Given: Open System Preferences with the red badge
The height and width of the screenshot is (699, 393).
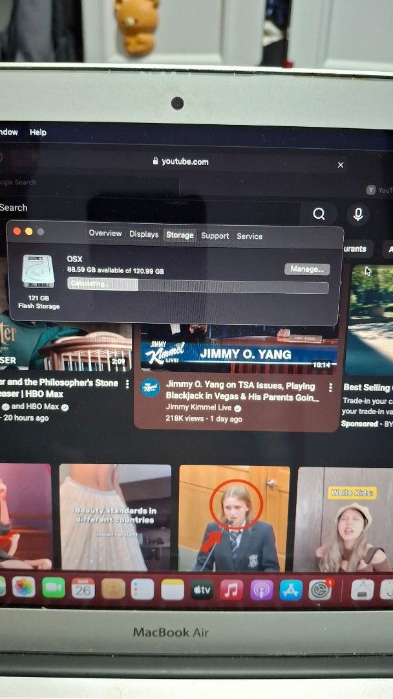Looking at the screenshot, I should [x=321, y=590].
